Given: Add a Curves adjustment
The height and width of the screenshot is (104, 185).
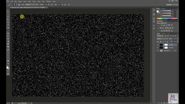Looking at the screenshot, I should (166, 25).
